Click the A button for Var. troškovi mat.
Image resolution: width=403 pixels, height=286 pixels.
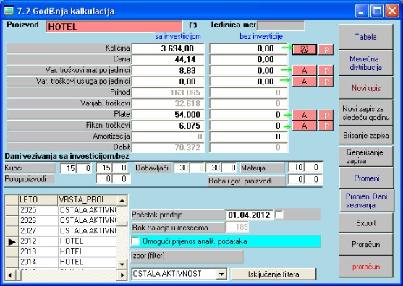[305, 70]
